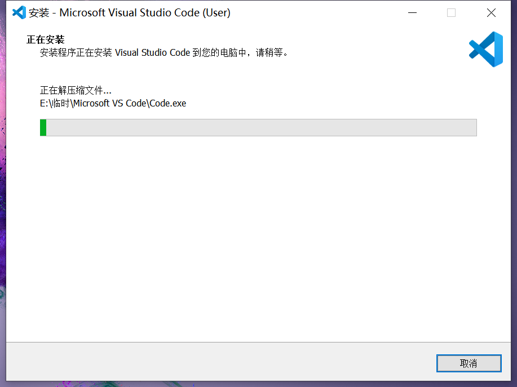Select the blue ribbon logo top right
This screenshot has height=387, width=517.
[x=485, y=50]
